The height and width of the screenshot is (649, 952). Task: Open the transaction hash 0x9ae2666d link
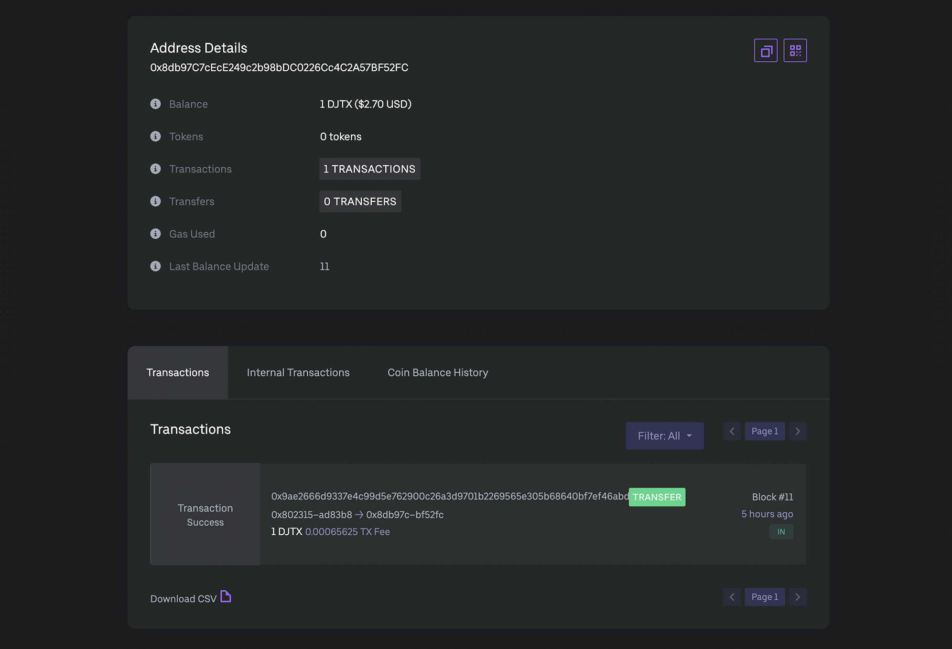click(449, 496)
